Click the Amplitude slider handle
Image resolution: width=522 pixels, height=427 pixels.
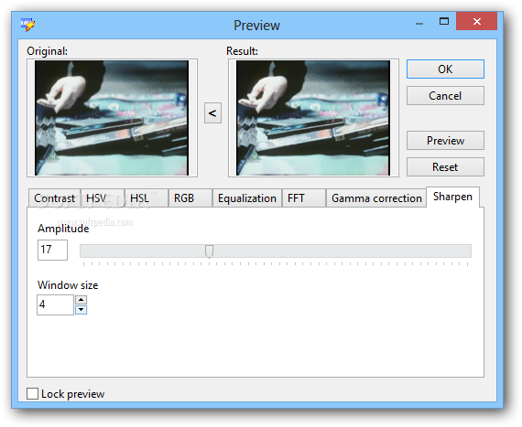(209, 251)
